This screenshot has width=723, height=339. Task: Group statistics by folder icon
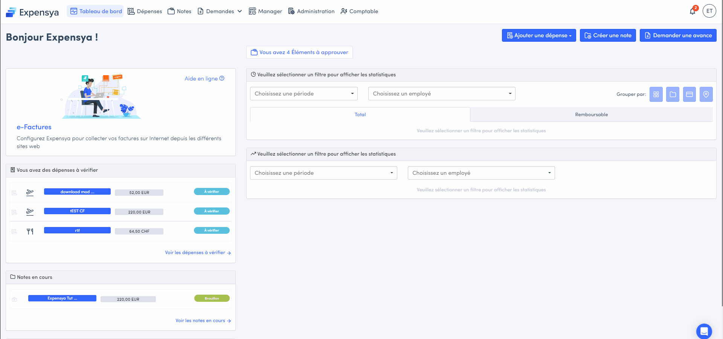pos(673,94)
